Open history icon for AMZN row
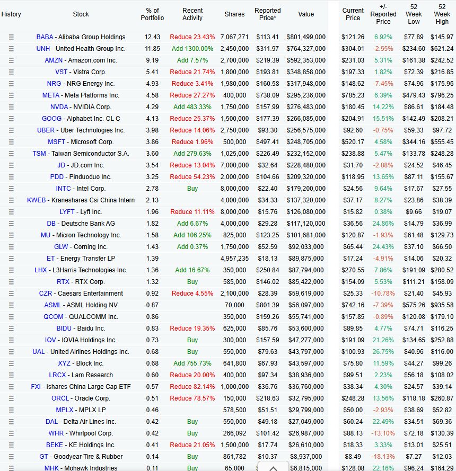456x471 pixels. tap(12, 60)
